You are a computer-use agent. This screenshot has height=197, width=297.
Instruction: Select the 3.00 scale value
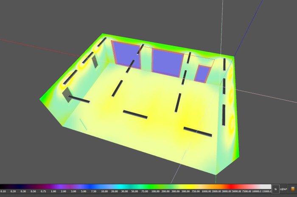73,192
